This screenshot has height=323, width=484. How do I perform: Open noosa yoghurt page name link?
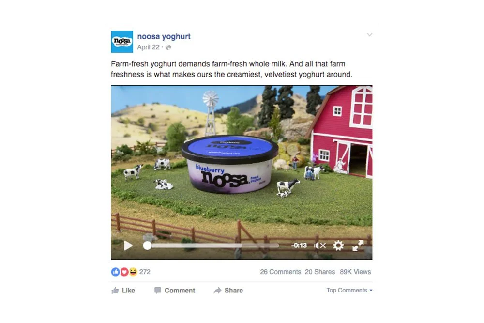coord(164,36)
